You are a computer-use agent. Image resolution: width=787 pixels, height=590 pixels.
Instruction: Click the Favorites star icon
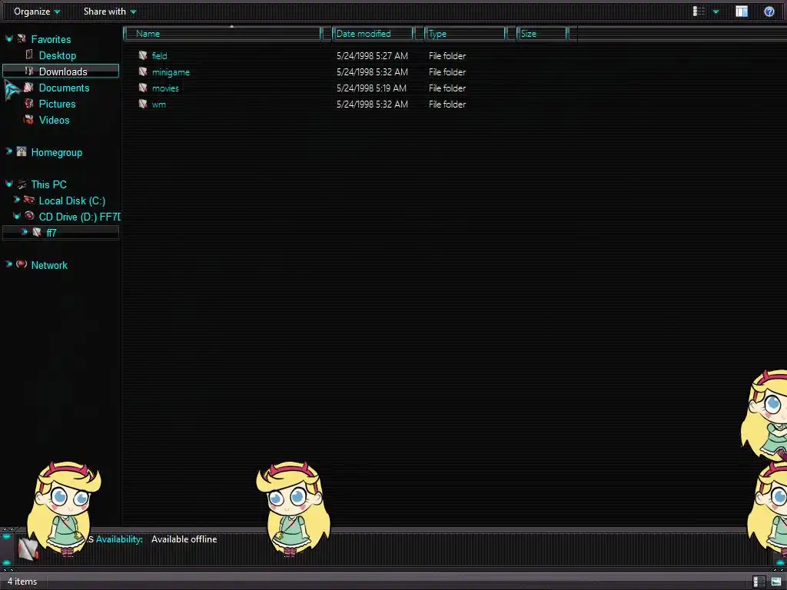[22, 38]
